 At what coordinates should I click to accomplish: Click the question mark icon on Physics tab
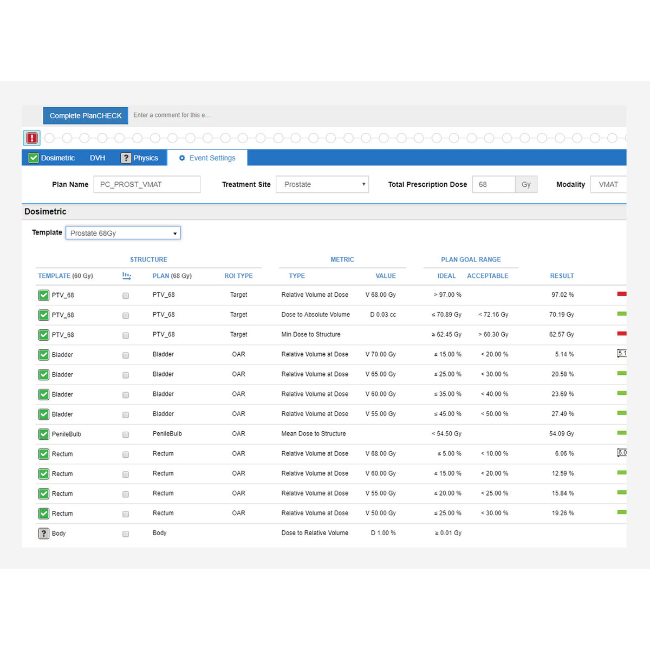tap(126, 158)
